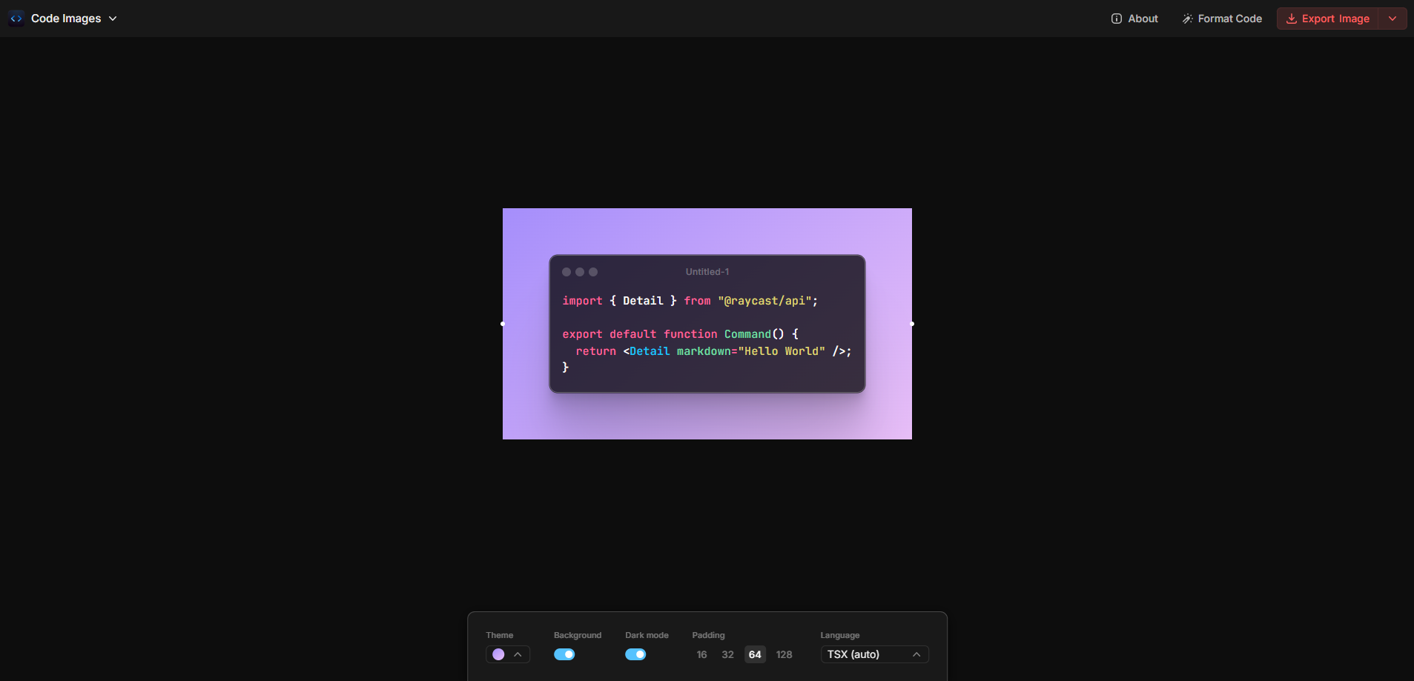Expand the export options dropdown arrow
Viewport: 1414px width, 681px height.
tap(1392, 19)
